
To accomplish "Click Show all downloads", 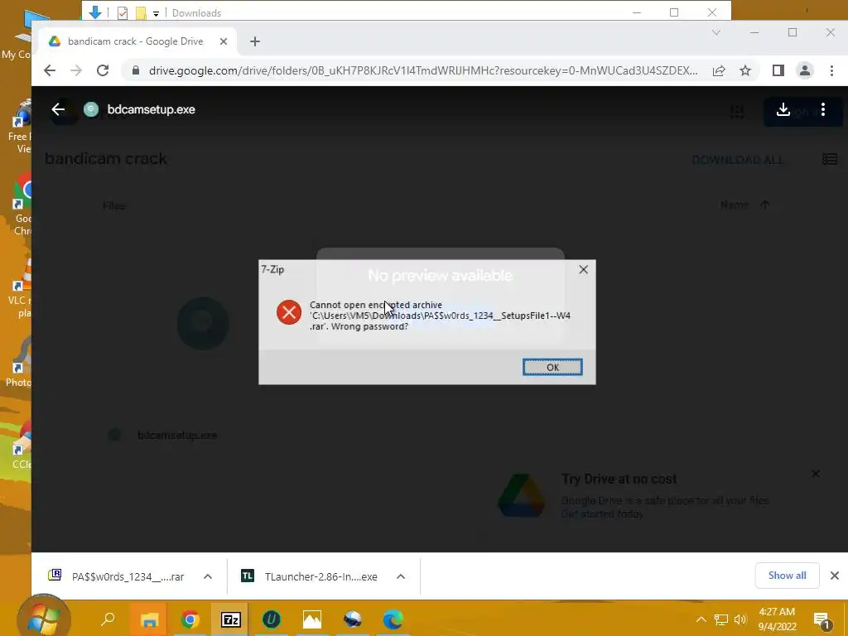I will click(x=787, y=576).
